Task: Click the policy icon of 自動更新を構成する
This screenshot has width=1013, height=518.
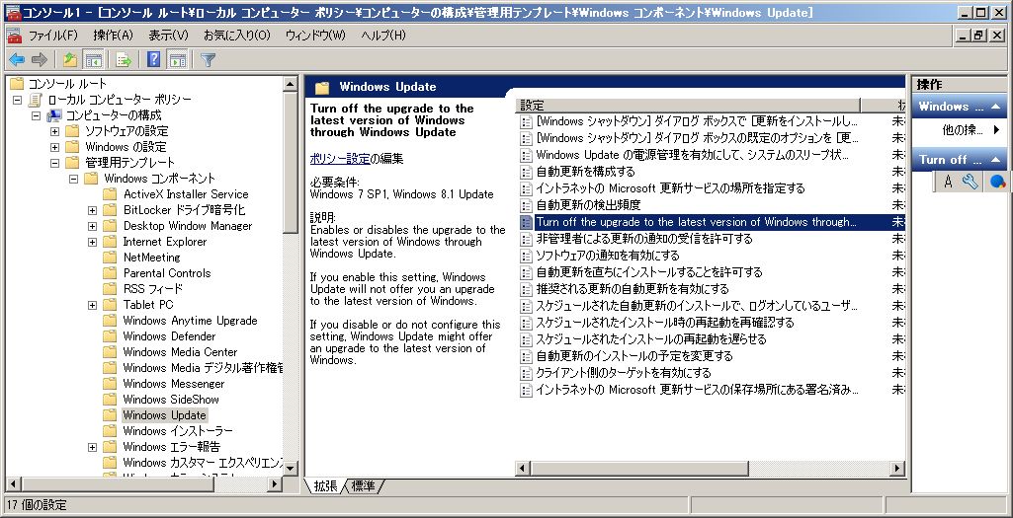Action: pos(527,172)
